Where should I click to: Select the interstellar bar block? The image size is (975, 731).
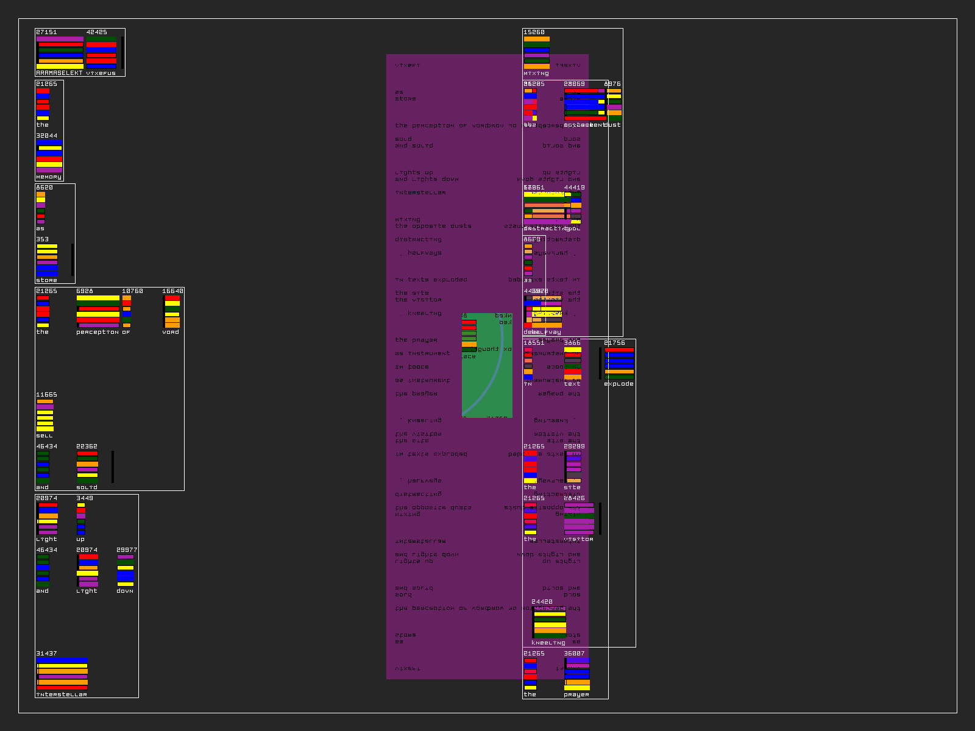[x=62, y=674]
